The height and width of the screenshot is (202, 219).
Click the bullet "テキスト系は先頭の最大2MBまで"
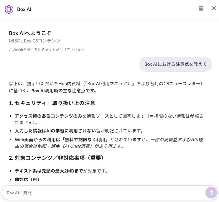[49, 171]
